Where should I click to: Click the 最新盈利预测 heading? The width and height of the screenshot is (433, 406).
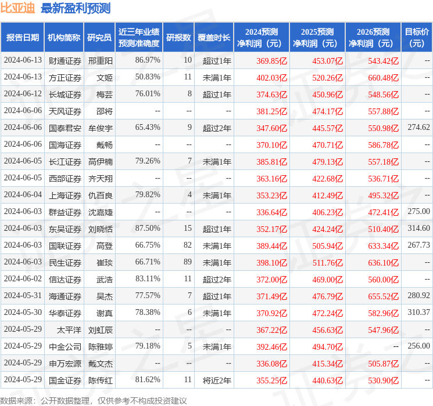click(76, 8)
